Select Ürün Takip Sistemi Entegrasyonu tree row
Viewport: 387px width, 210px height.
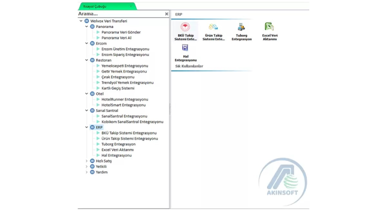click(x=130, y=139)
